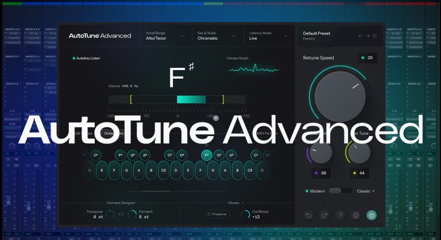Open the Vocal Range dropdown
Screen dimensions: 441x240
[165, 36]
